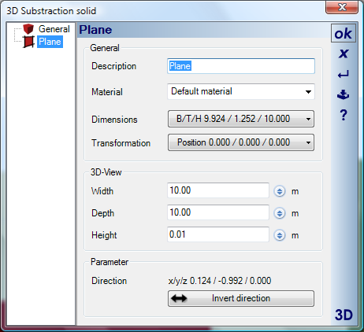Adjust Width with the spinner
The width and height of the screenshot is (364, 332).
pos(280,191)
